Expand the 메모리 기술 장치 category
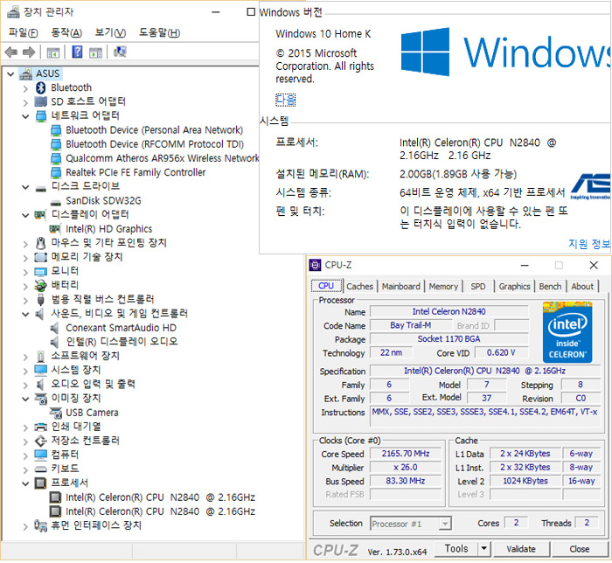 [x=25, y=258]
